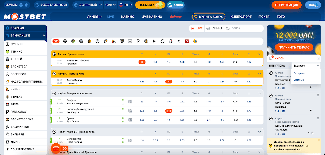Viewport: 325px width, 155px height.
Task: Toggle П2 odds 4 for Астон Вилла
Action: tap(169, 82)
